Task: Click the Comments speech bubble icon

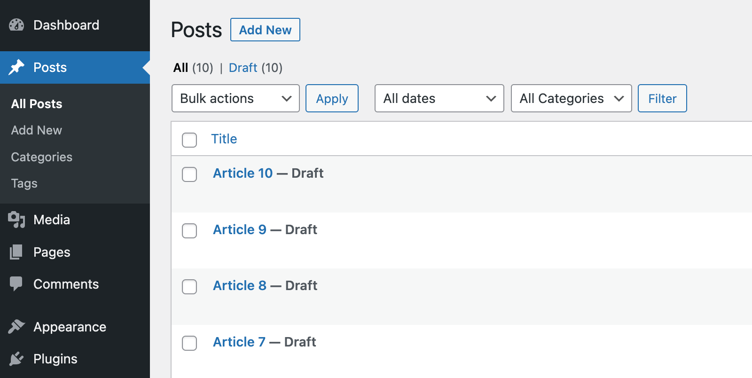Action: [16, 284]
